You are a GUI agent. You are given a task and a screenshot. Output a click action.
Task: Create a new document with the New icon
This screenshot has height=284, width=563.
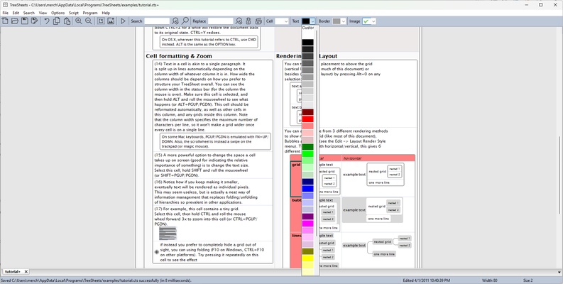point(5,21)
